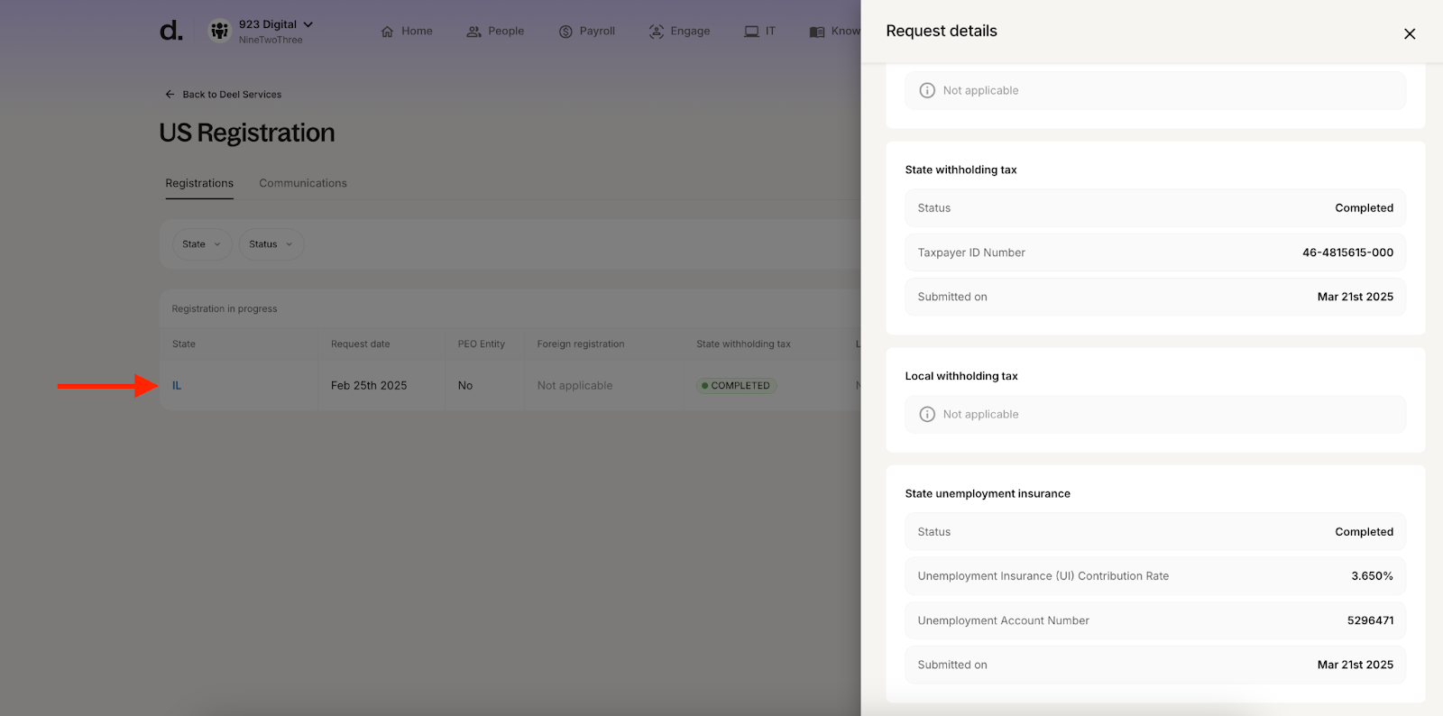Click the State withholding tax section heading
Screen dimensions: 1443x716
point(960,170)
